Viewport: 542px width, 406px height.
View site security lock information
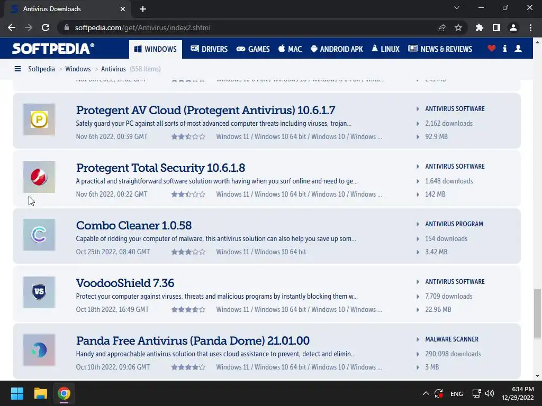[67, 27]
